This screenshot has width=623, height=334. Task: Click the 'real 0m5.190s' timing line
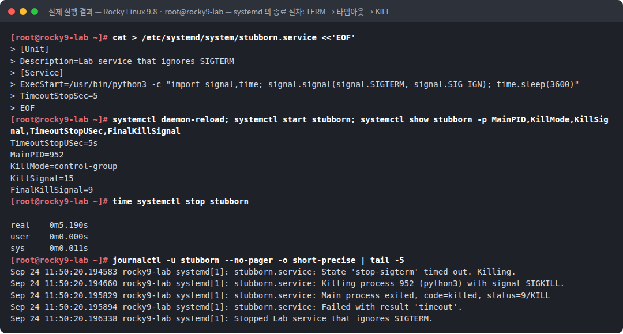(x=49, y=225)
